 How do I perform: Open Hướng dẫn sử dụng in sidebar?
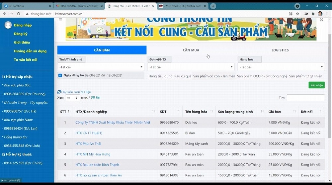point(30,51)
